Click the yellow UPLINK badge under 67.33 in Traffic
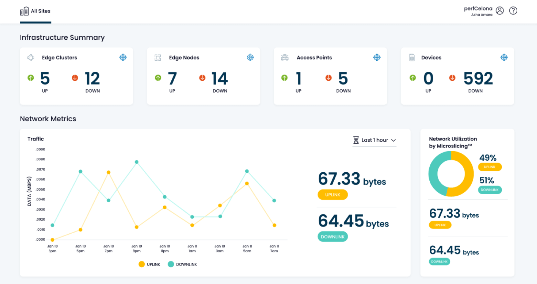Viewport: 537px width, 284px height. (333, 195)
